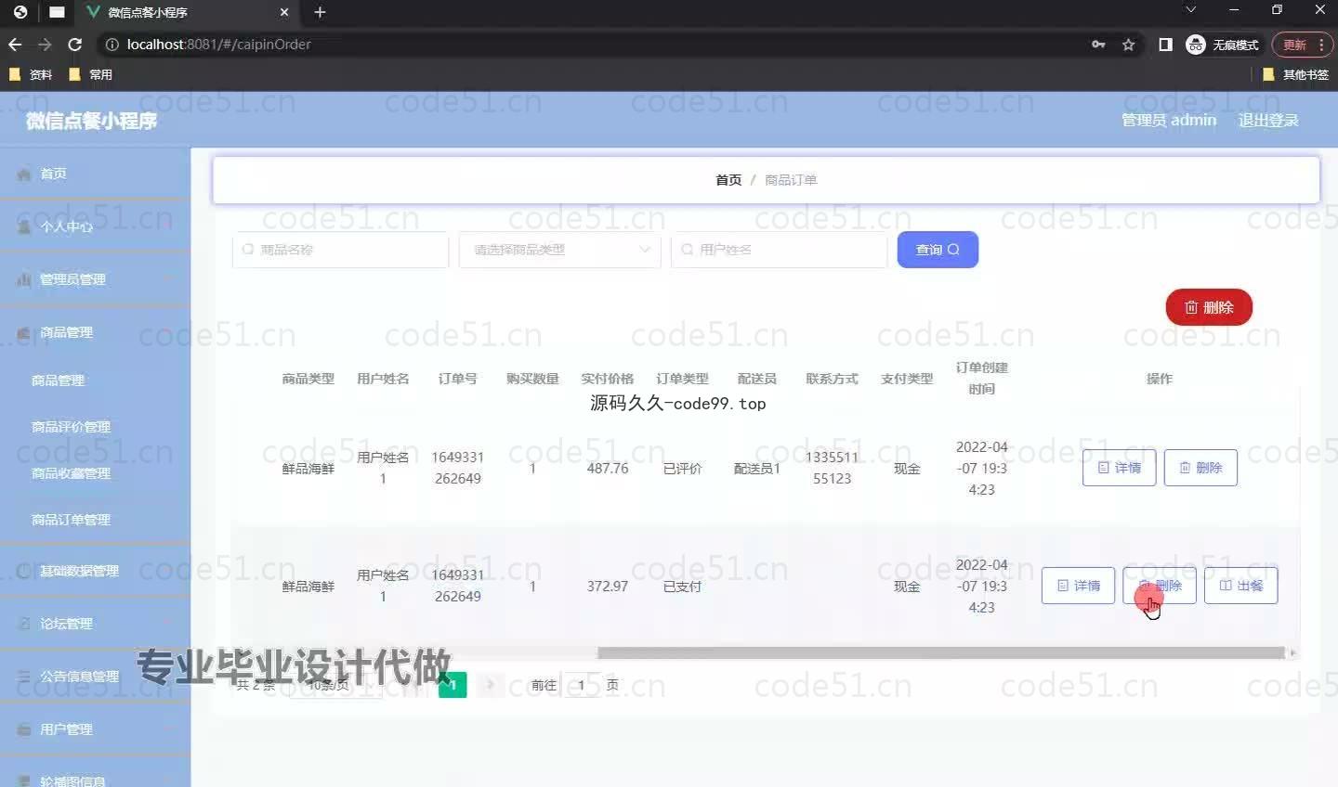Viewport: 1338px width, 787px height.
Task: Click the address bar URL
Action: tap(218, 45)
